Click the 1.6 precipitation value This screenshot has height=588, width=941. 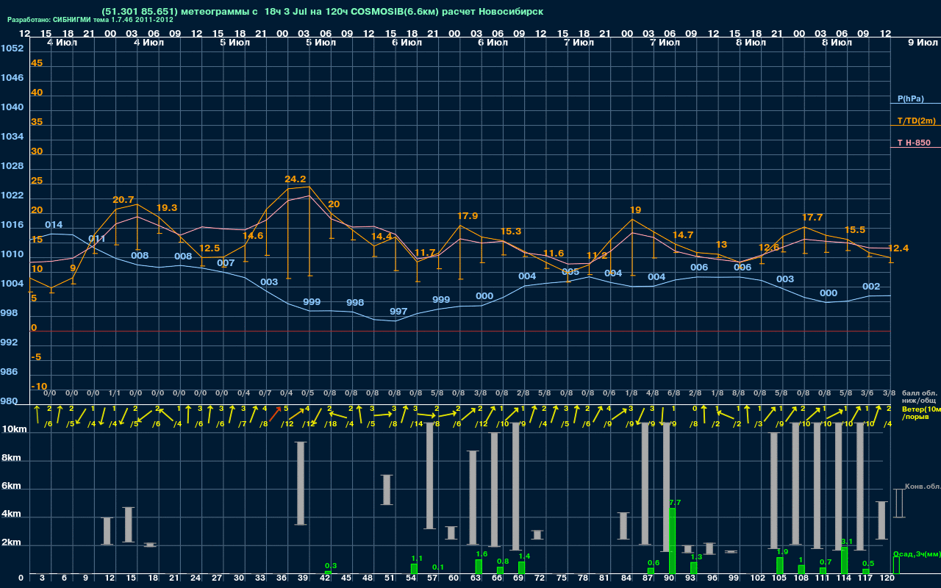tap(482, 553)
